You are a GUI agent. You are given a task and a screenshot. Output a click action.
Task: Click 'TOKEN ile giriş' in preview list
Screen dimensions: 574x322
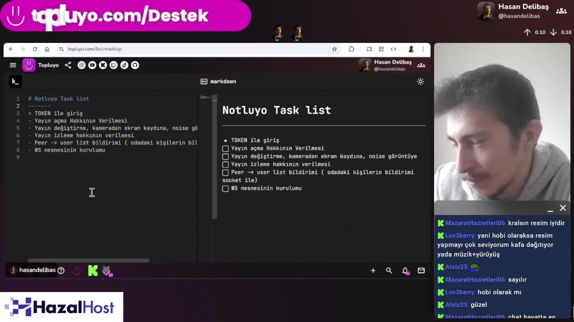pos(255,140)
